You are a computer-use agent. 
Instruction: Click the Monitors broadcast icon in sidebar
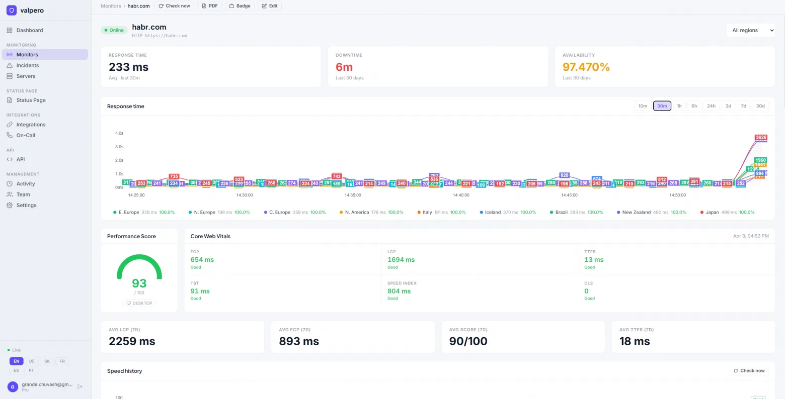click(x=10, y=54)
